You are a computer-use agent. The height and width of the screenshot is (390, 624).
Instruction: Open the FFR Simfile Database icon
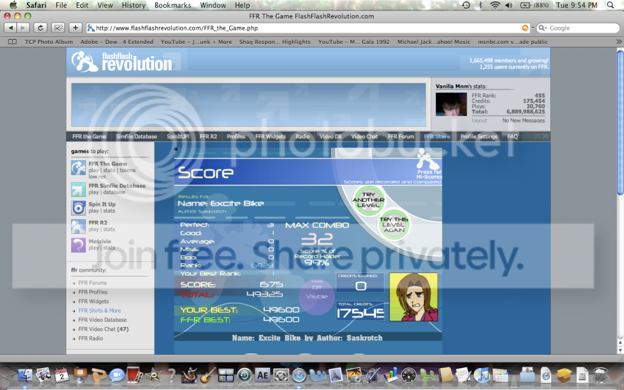pos(79,190)
